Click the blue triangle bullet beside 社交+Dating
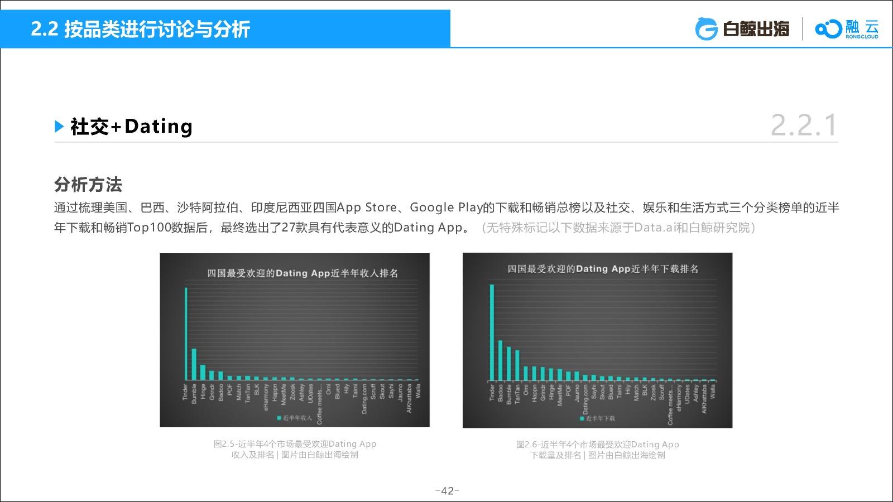Image resolution: width=893 pixels, height=502 pixels. click(x=60, y=127)
